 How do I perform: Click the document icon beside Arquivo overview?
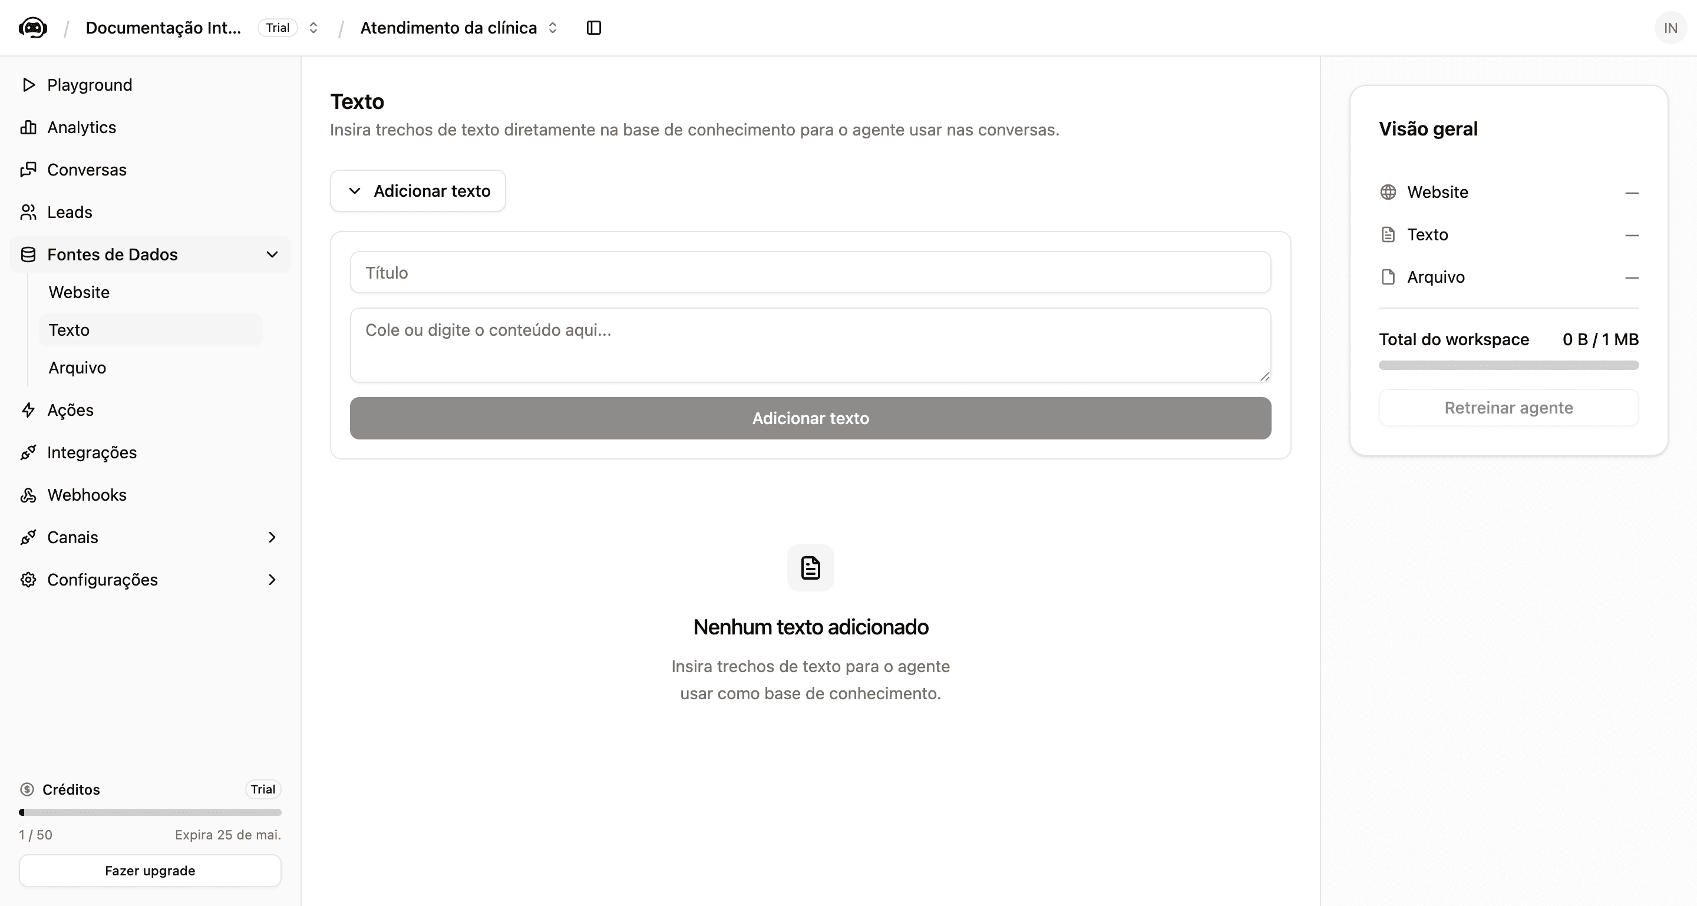1388,277
